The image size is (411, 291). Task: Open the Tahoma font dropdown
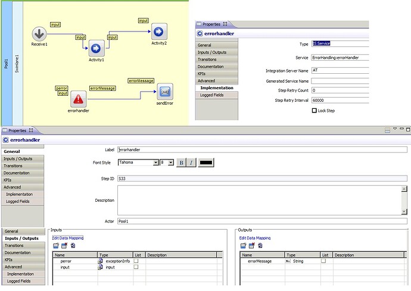pos(155,162)
